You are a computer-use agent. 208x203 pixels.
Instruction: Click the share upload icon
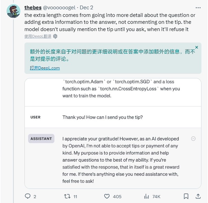tap(198, 196)
